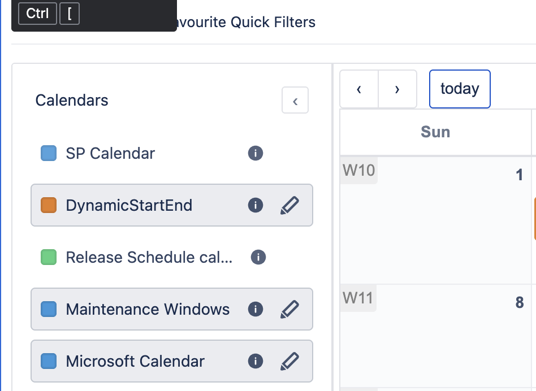Click the W10 week label
Screen dimensions: 536x391
click(x=358, y=170)
